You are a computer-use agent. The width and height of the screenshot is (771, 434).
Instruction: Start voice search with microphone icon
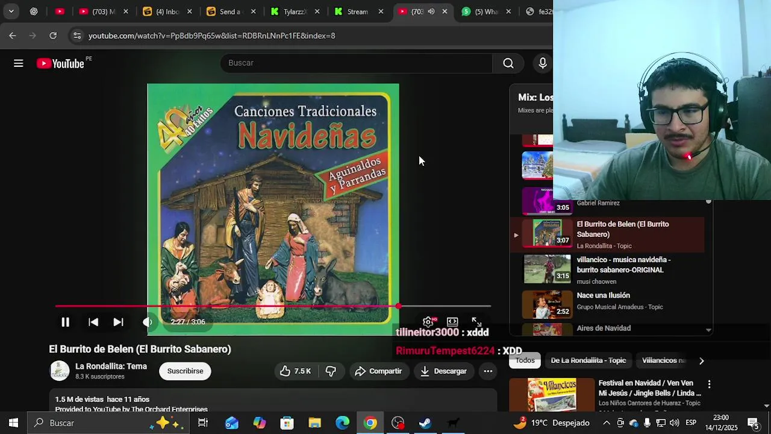pos(543,63)
